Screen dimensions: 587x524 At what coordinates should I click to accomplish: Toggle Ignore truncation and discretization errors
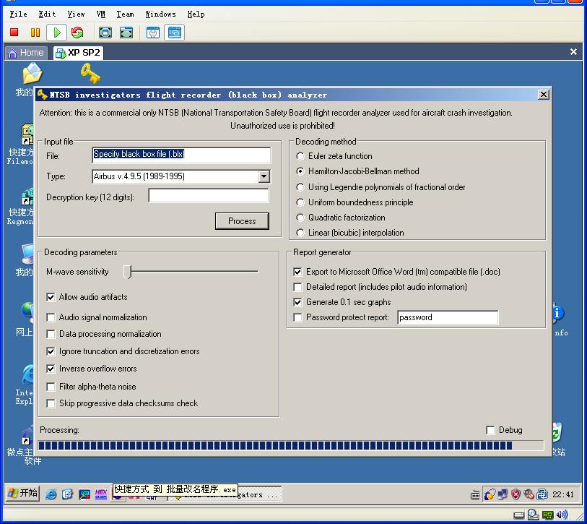point(51,351)
